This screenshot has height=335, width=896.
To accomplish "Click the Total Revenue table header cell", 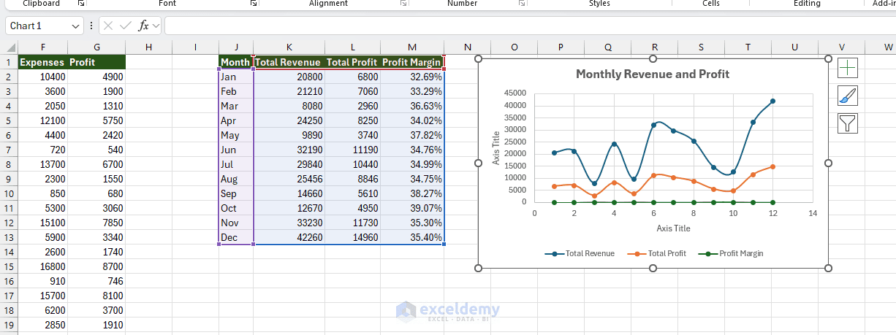I will pyautogui.click(x=289, y=62).
